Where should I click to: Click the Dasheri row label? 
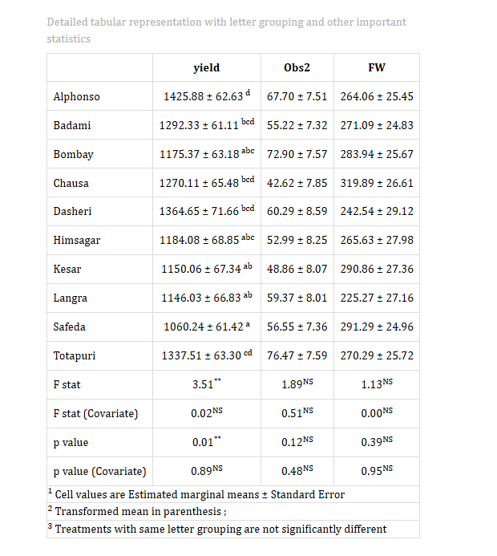[x=72, y=211]
